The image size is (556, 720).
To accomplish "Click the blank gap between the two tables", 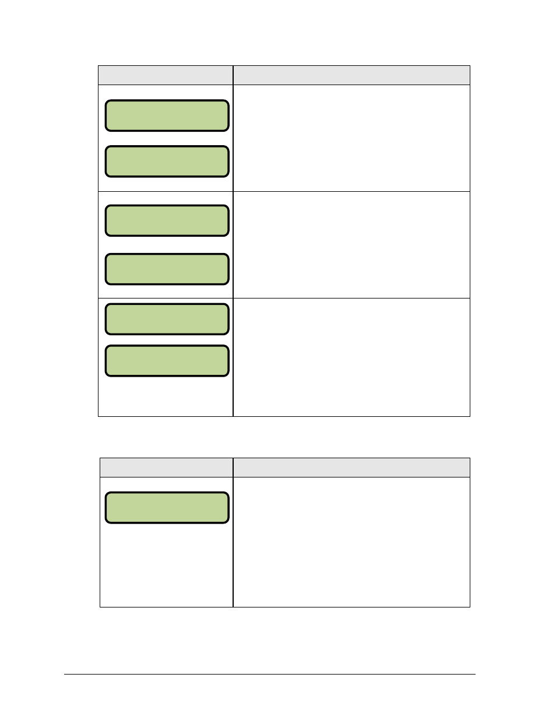I will point(284,437).
